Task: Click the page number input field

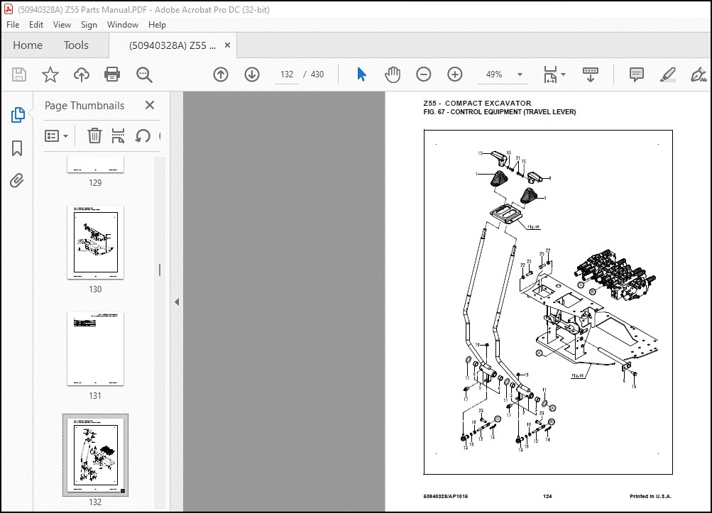Action: pos(287,75)
